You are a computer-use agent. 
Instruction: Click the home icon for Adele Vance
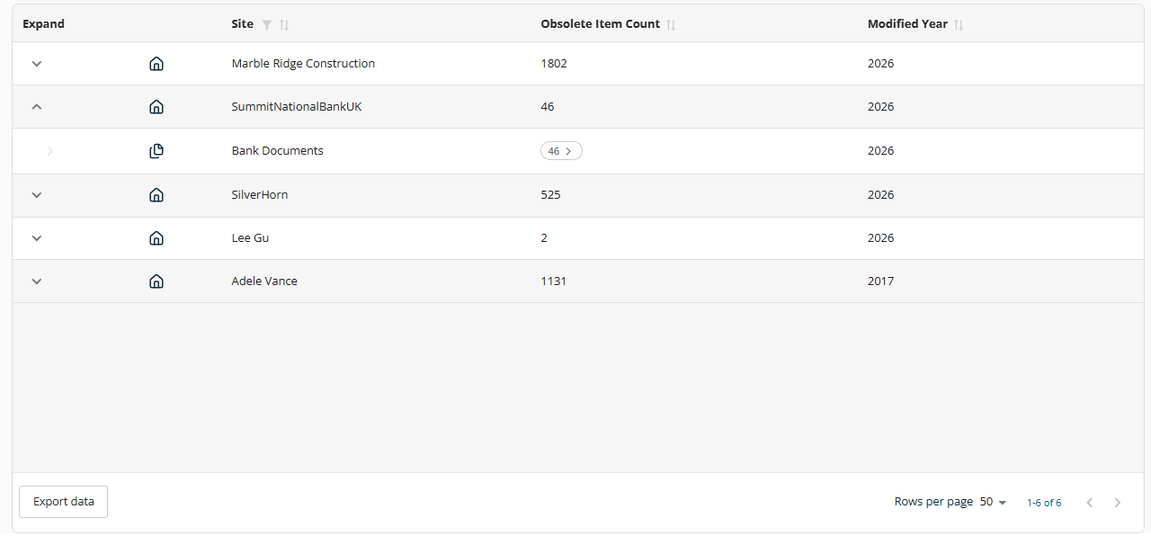156,281
